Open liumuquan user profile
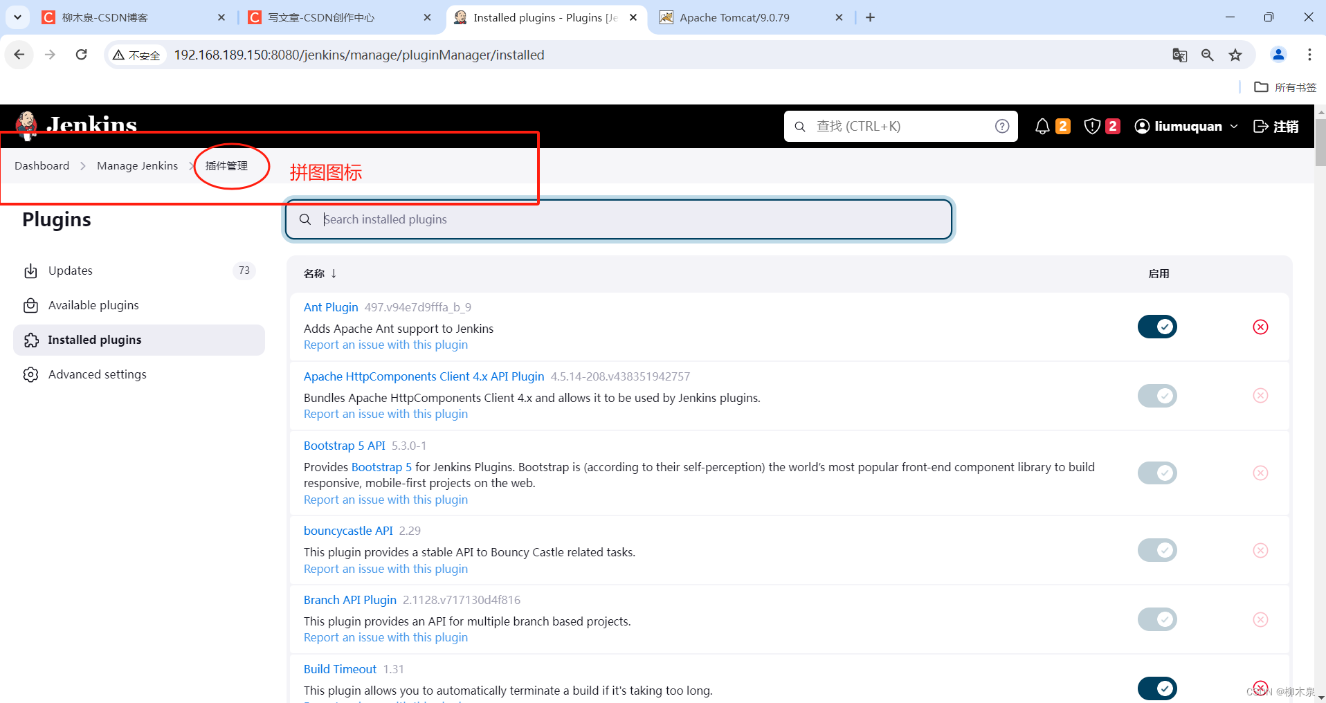Image resolution: width=1326 pixels, height=703 pixels. tap(1179, 126)
